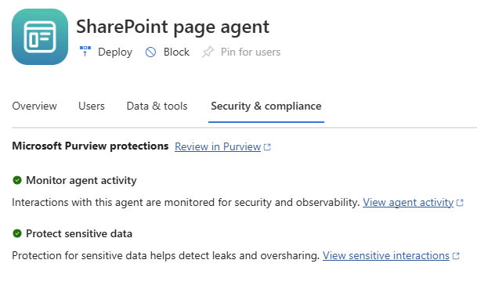Block the SharePoint page agent
The width and height of the screenshot is (477, 285).
coord(176,52)
